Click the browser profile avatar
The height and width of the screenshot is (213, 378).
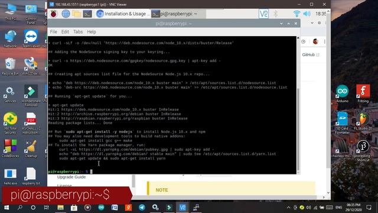315,41
